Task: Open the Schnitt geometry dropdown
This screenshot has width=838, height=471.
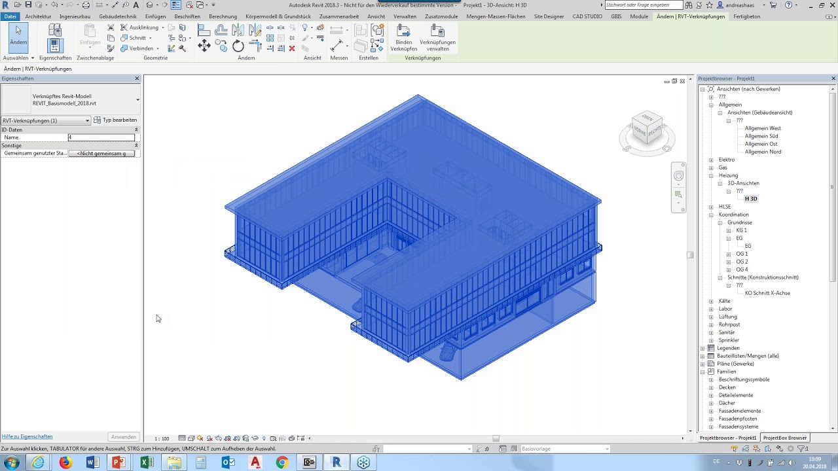Action: click(x=151, y=38)
